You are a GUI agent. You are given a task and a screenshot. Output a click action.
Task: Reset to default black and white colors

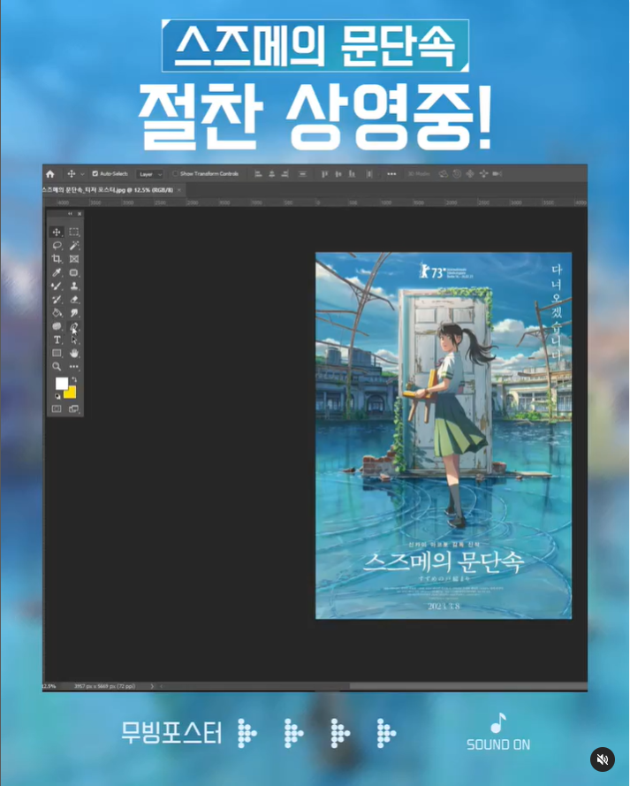point(57,396)
